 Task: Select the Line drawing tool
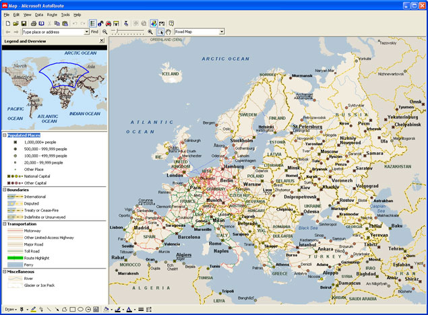[49, 309]
